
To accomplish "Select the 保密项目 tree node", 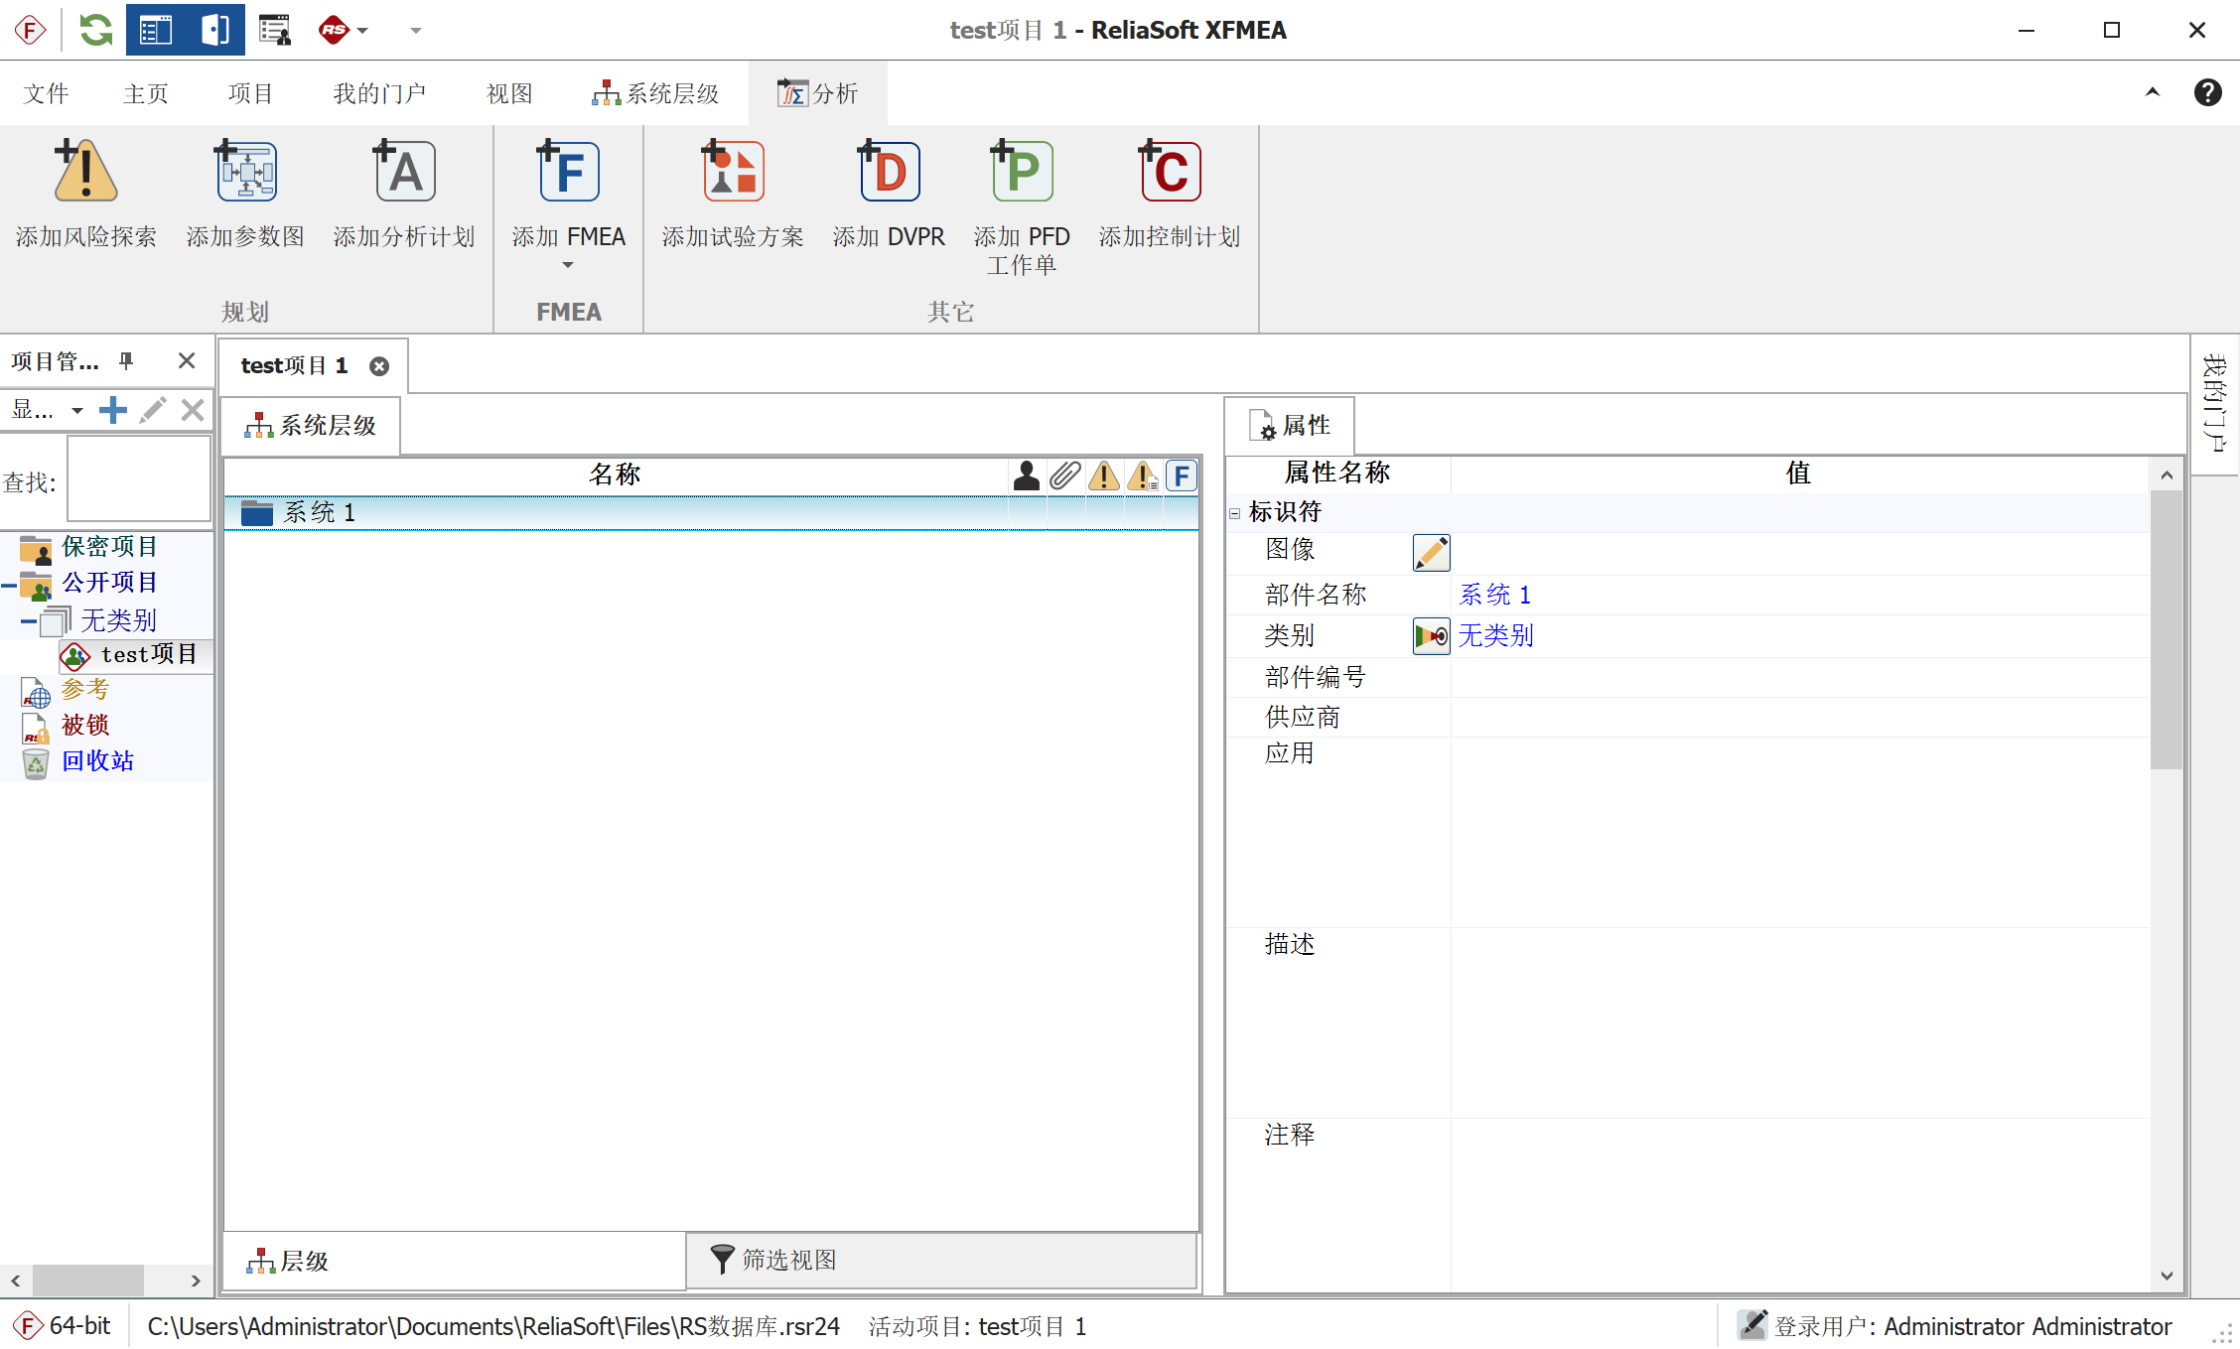I will point(109,547).
